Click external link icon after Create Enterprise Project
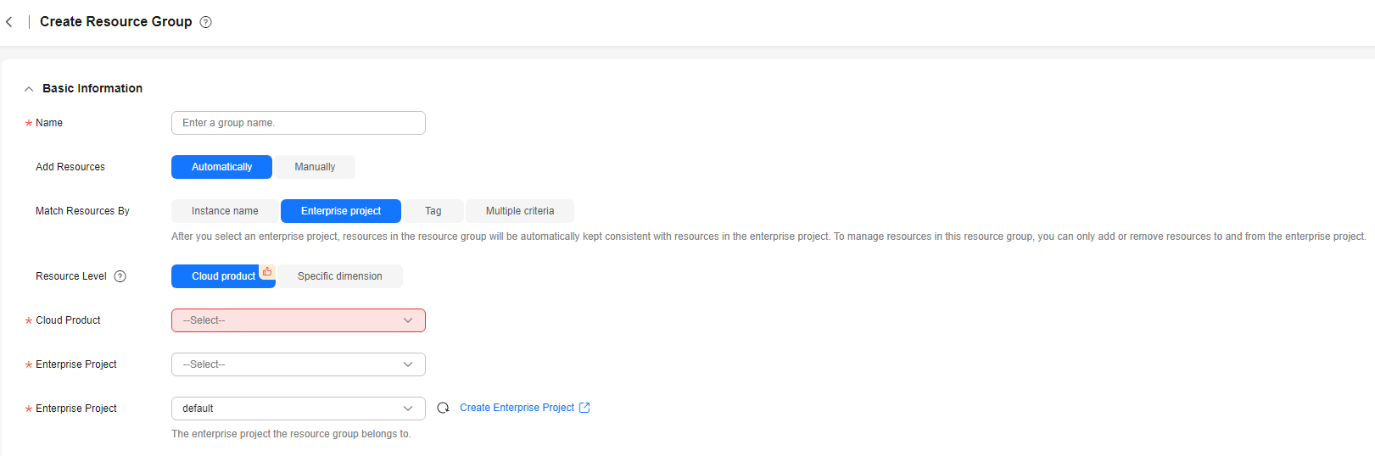The height and width of the screenshot is (456, 1375). 584,408
